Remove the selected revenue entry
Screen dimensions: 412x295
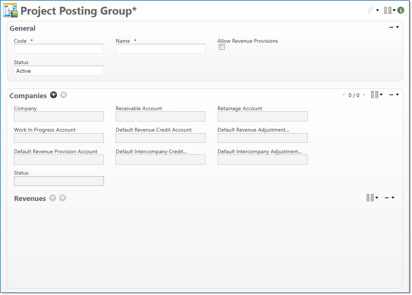pyautogui.click(x=63, y=198)
